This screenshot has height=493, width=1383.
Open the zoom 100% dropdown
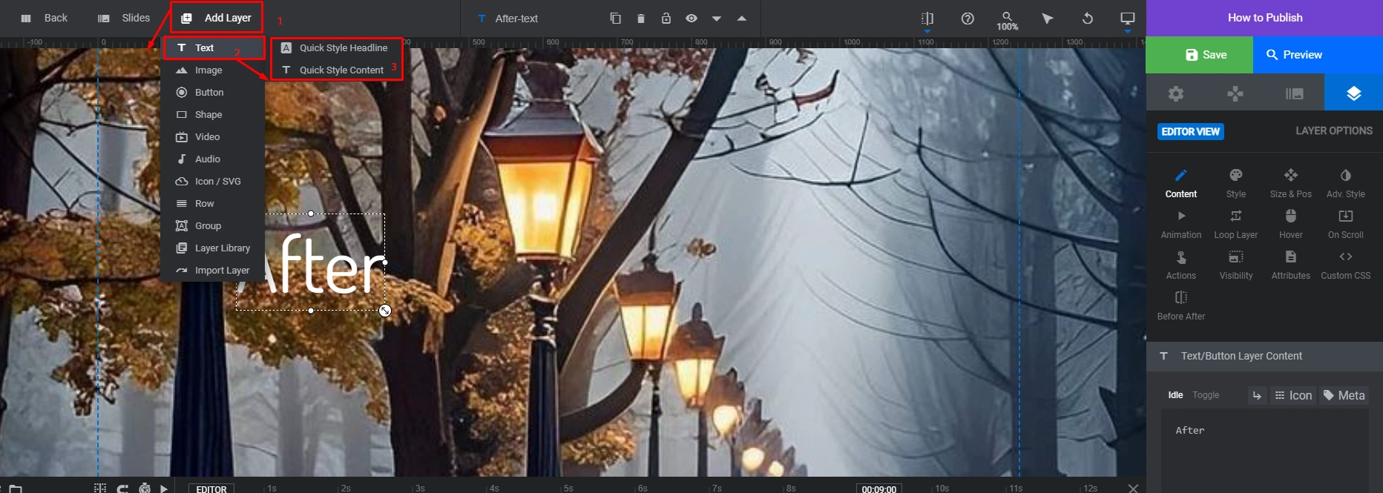click(1007, 21)
